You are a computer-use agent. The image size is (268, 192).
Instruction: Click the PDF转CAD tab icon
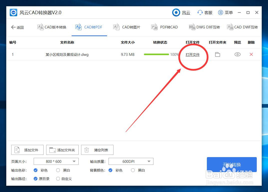pos(154,27)
